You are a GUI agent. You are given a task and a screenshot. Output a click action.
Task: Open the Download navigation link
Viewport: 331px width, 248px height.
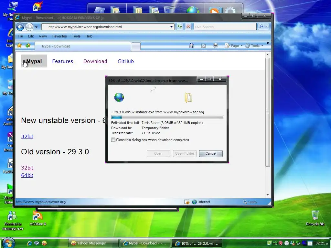95,61
